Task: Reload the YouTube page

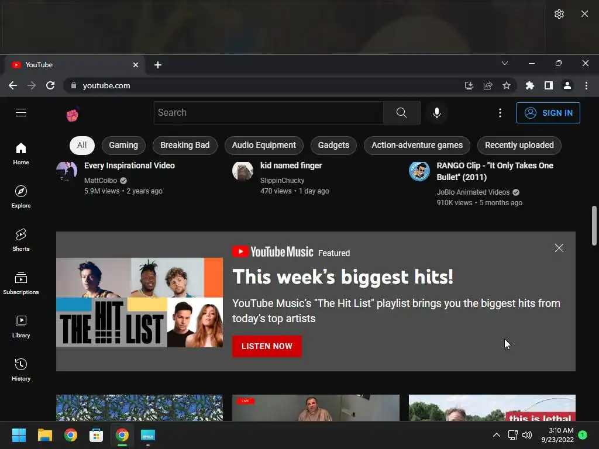Action: [x=50, y=85]
